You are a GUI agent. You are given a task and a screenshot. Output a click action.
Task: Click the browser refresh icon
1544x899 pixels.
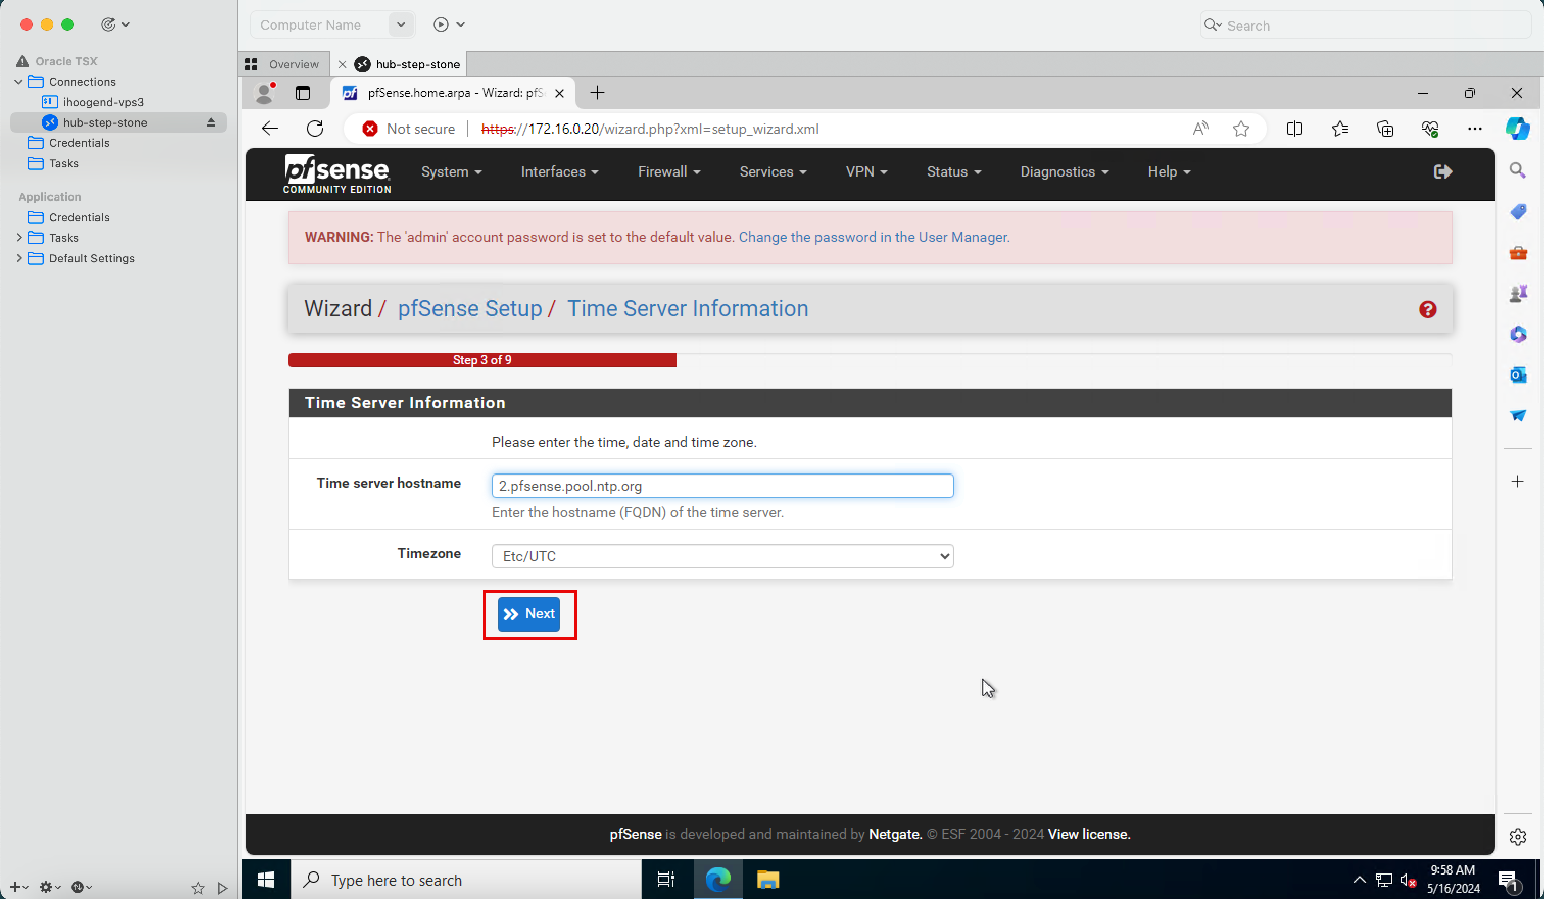click(315, 129)
